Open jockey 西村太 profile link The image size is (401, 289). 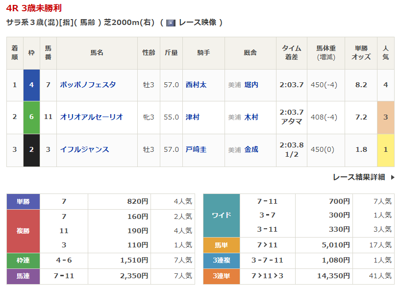(x=196, y=85)
